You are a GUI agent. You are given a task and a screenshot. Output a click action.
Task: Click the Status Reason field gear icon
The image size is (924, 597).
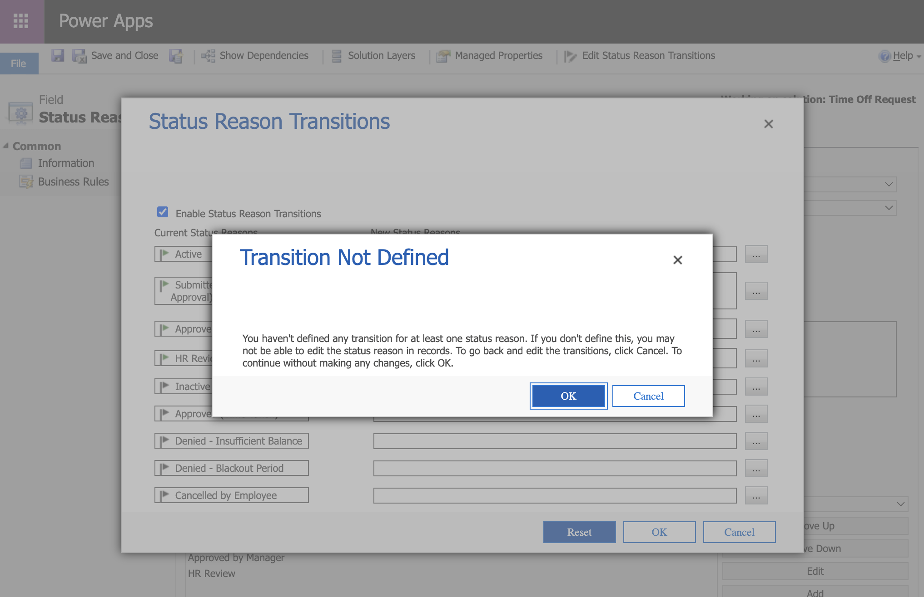[x=21, y=113]
